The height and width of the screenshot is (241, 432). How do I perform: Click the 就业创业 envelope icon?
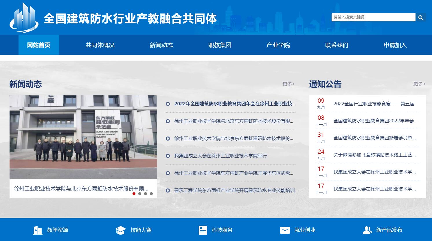pyautogui.click(x=285, y=230)
